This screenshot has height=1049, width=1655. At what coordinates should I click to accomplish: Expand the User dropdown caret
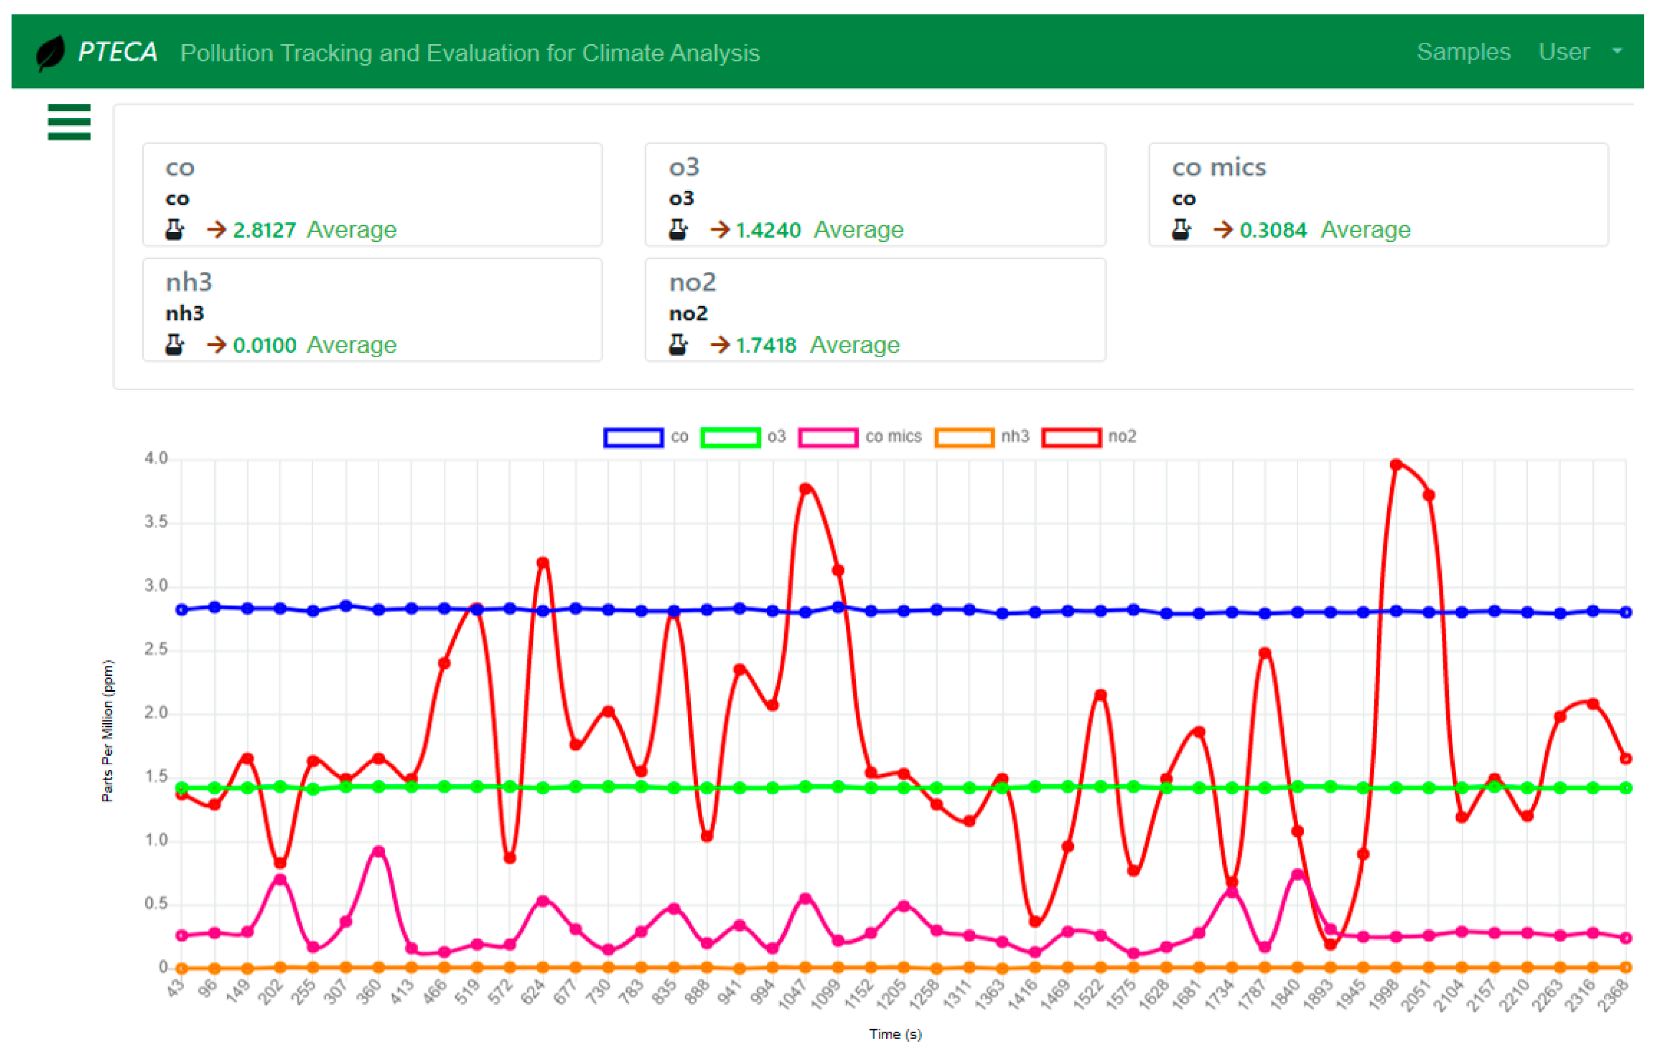click(1617, 52)
